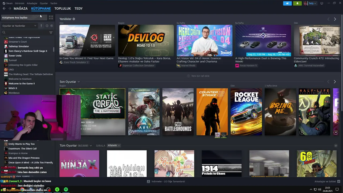343x193 pixels.
Task: Open Rocket League cover art
Action: 246,112
